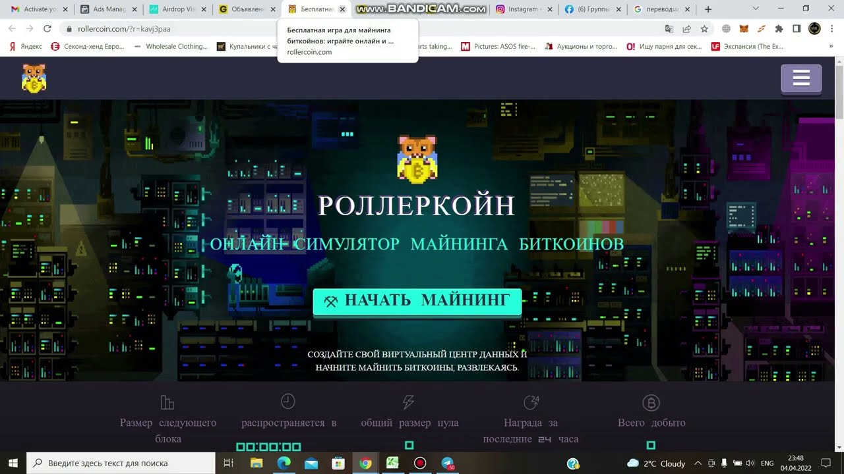Click НАЧАТЬ МАЙНИНГ button
The image size is (844, 474).
click(417, 301)
